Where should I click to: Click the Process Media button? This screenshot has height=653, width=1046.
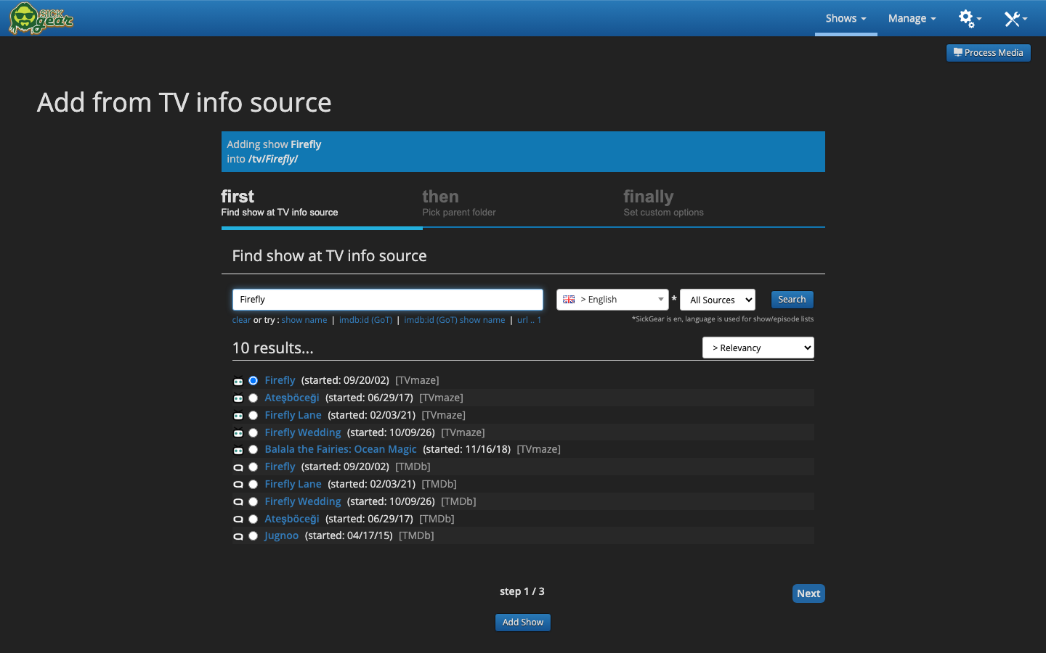[x=988, y=53]
